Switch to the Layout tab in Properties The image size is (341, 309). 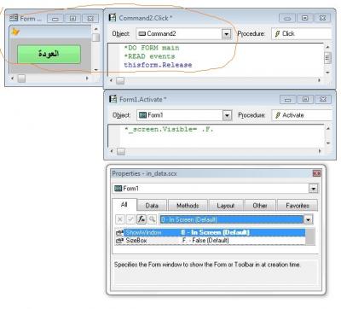226,206
